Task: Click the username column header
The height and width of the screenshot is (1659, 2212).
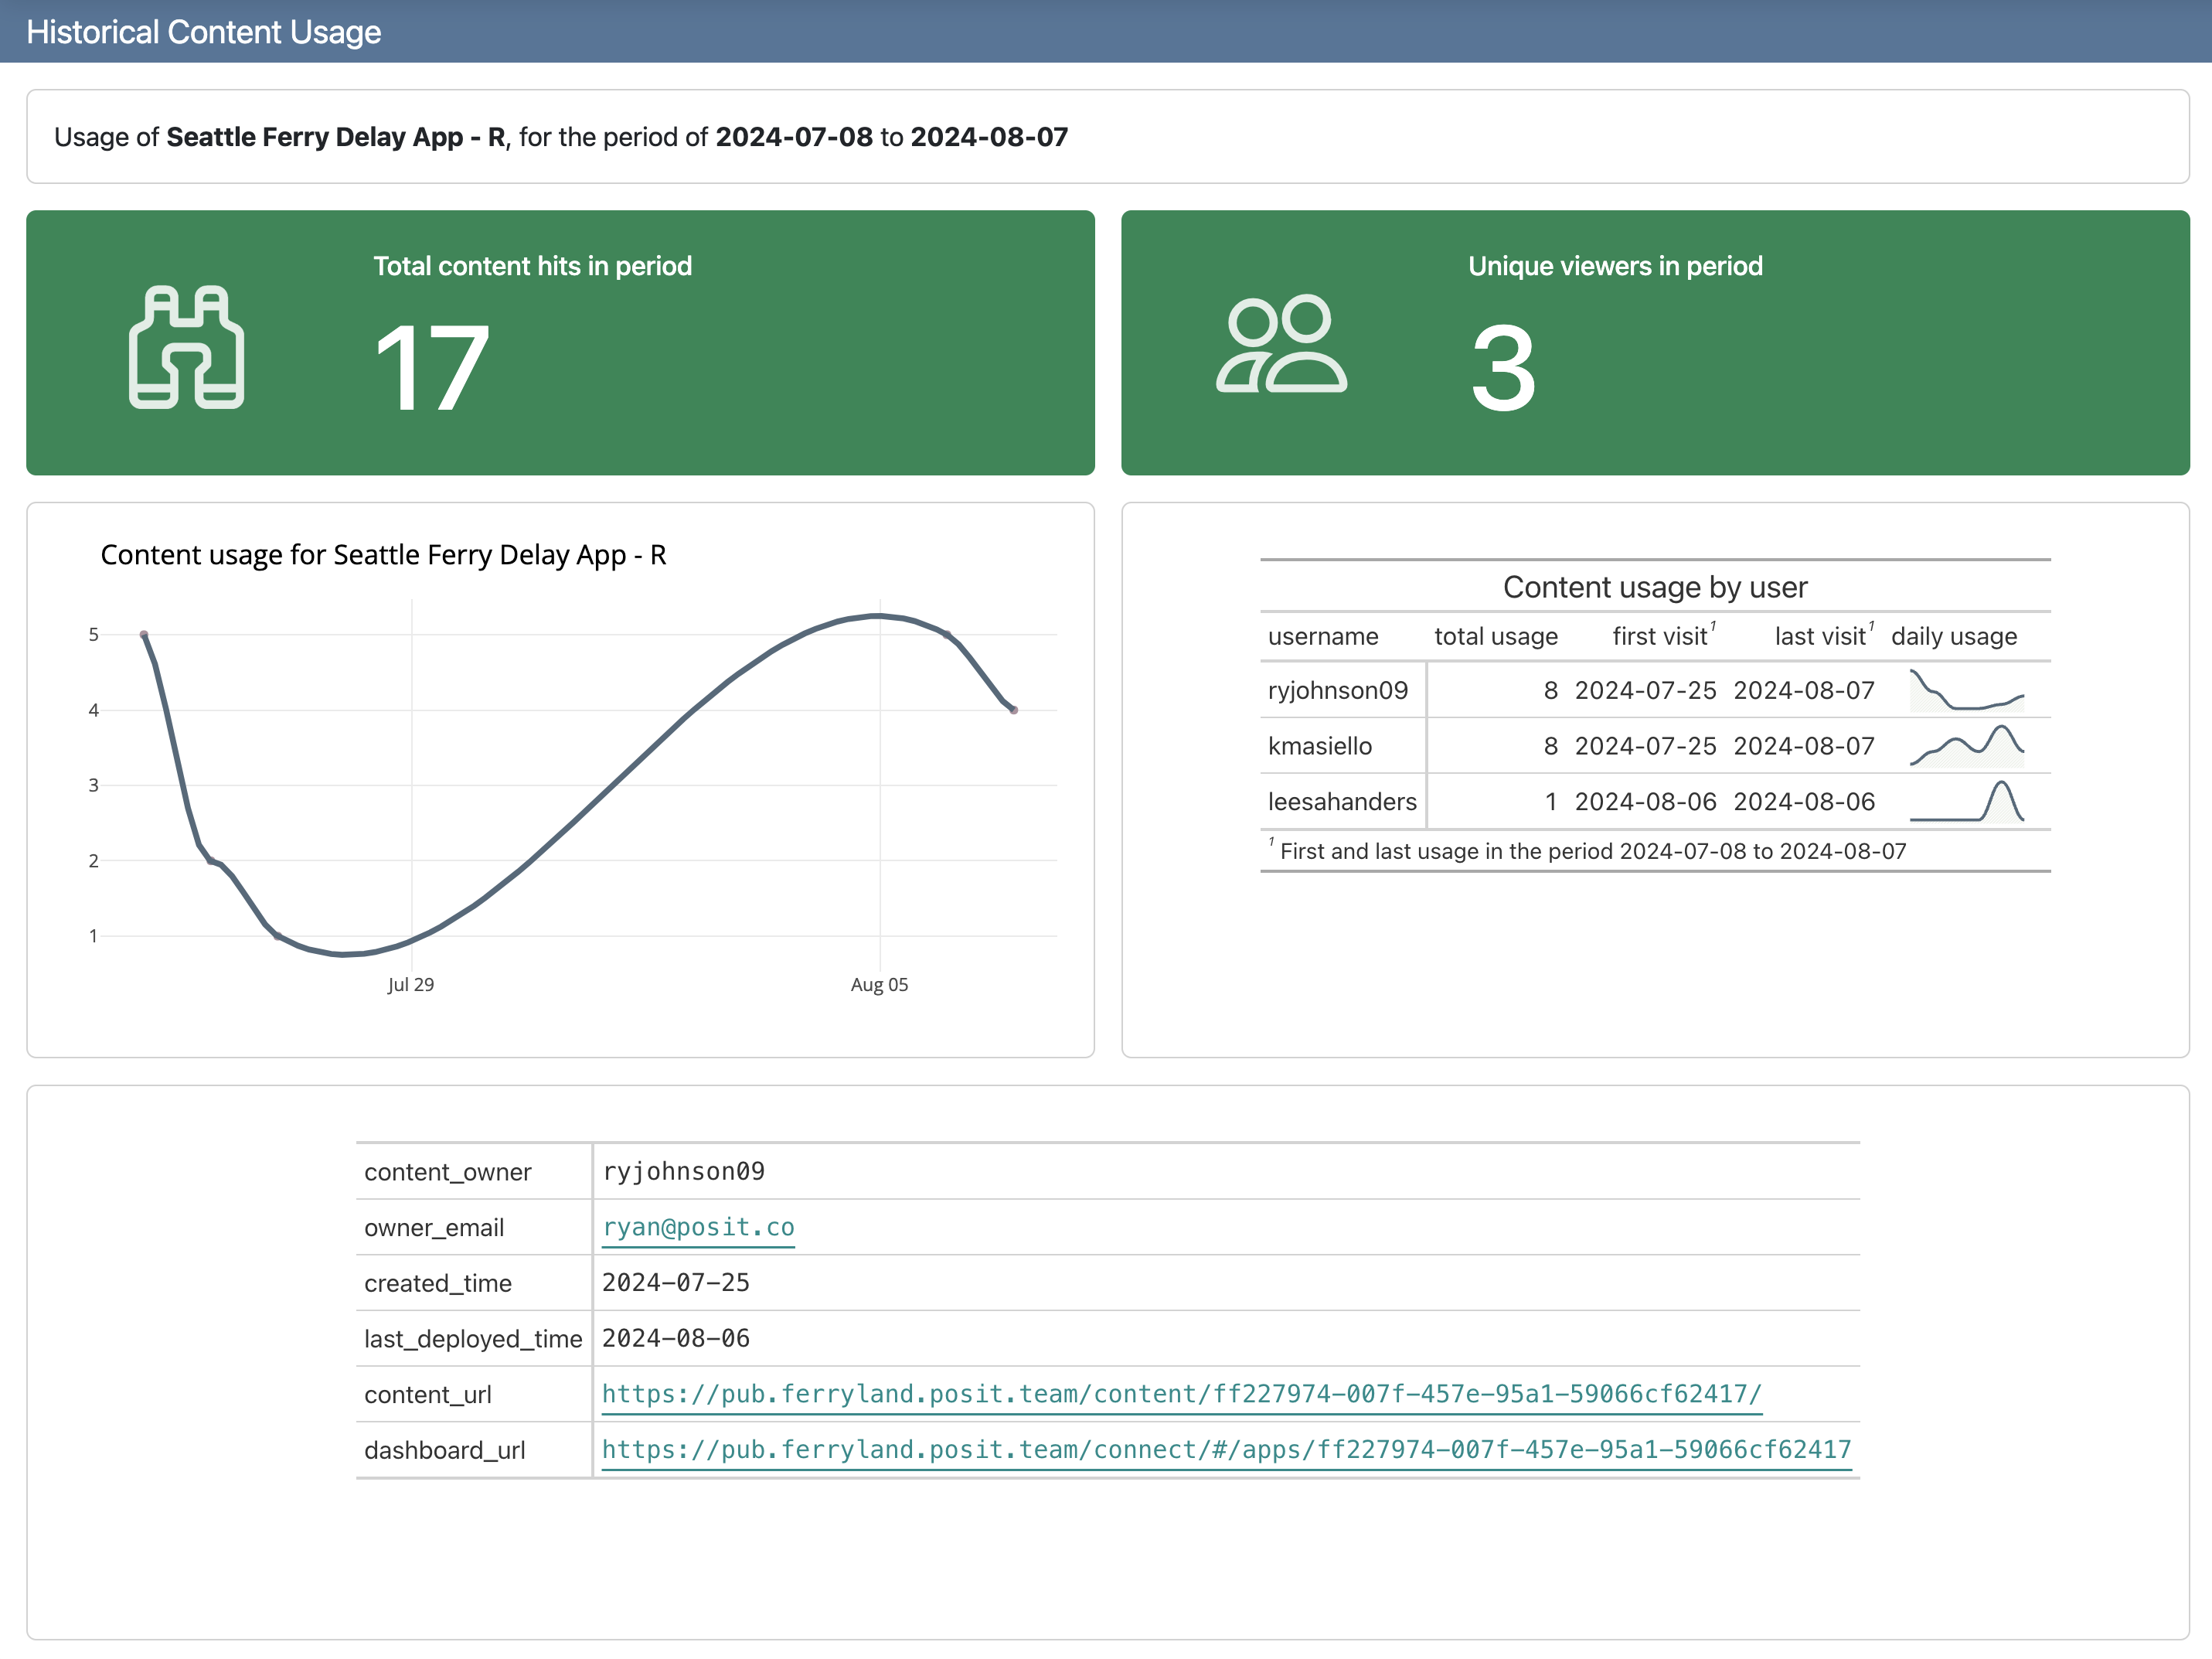Action: [x=1323, y=636]
